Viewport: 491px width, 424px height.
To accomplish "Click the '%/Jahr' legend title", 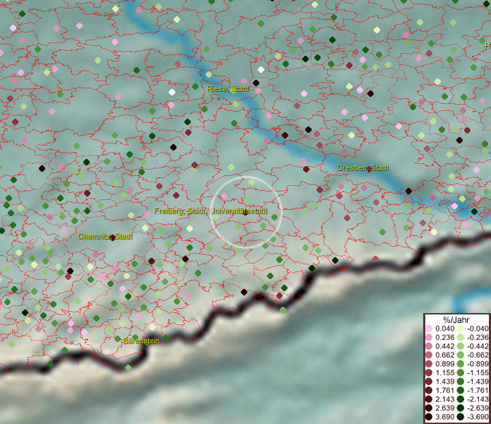I will coord(456,319).
